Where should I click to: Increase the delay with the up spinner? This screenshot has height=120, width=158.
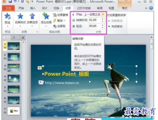coord(102,25)
